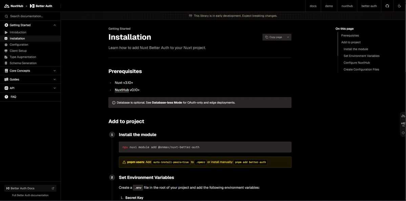Collapse the Getting Started section chevron
406x201 pixels.
(x=55, y=25)
